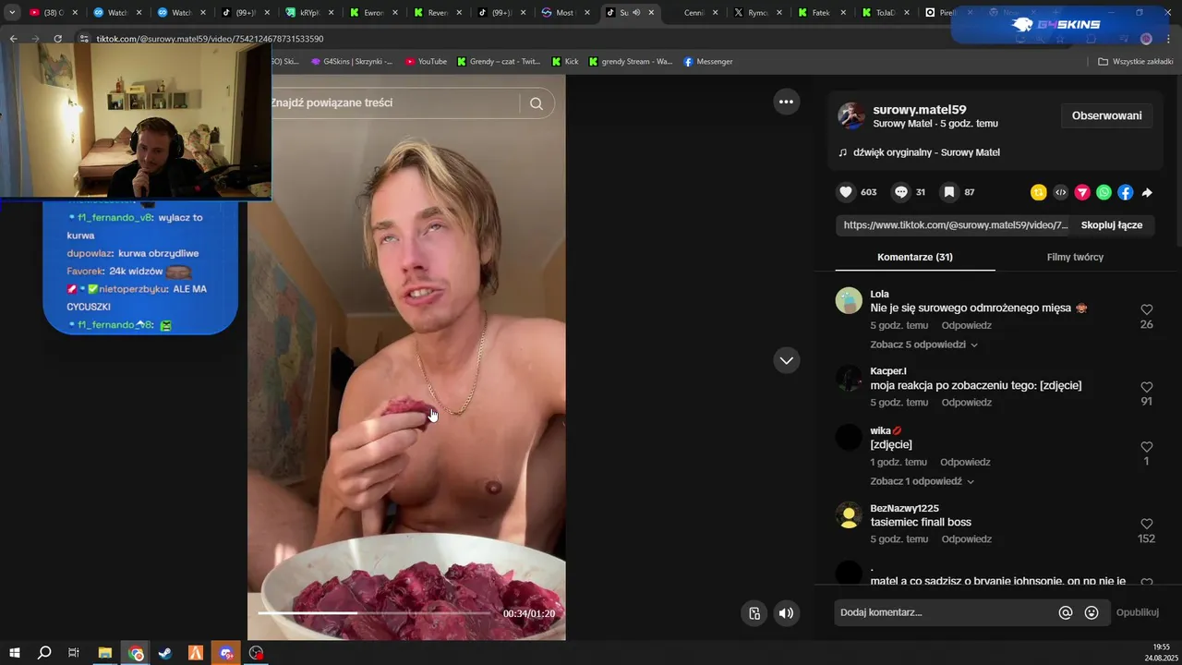The height and width of the screenshot is (665, 1182).
Task: Go to next video with down chevron
Action: (786, 360)
